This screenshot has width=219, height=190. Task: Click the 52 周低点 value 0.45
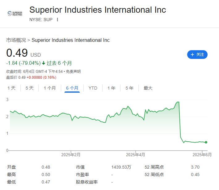point(195,175)
